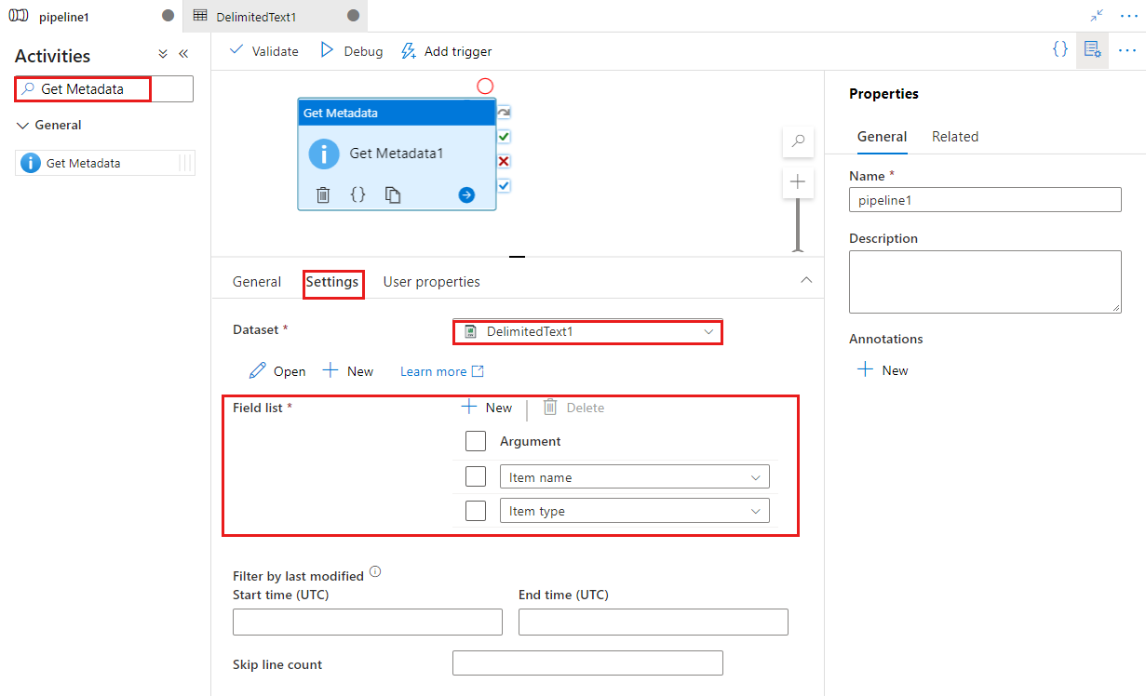Open pipeline code view with curly braces icon
Viewport: 1146px width, 696px height.
[x=1060, y=49]
